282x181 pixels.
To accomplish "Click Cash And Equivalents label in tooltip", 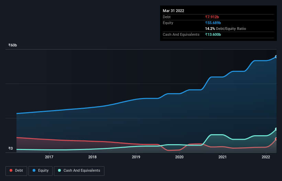I will [x=181, y=34].
